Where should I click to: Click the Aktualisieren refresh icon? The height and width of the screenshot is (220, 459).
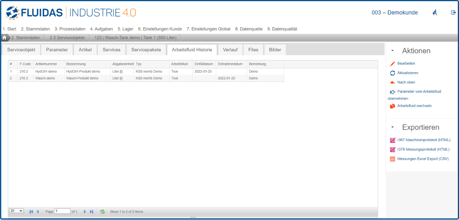(393, 73)
